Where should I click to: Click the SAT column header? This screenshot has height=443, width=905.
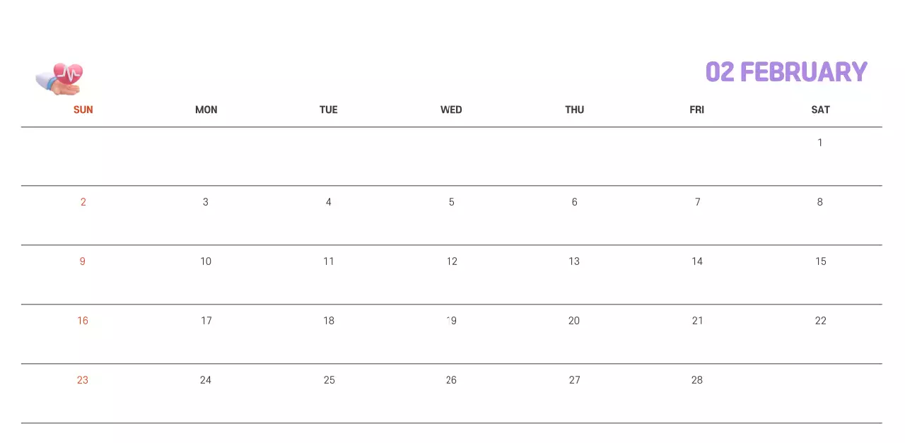(x=820, y=110)
